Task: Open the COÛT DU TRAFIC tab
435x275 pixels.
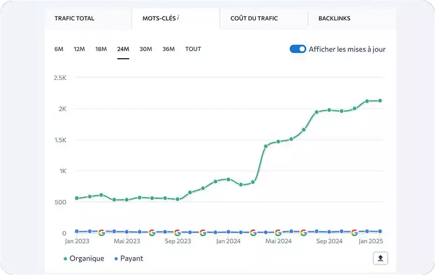Action: coord(254,19)
